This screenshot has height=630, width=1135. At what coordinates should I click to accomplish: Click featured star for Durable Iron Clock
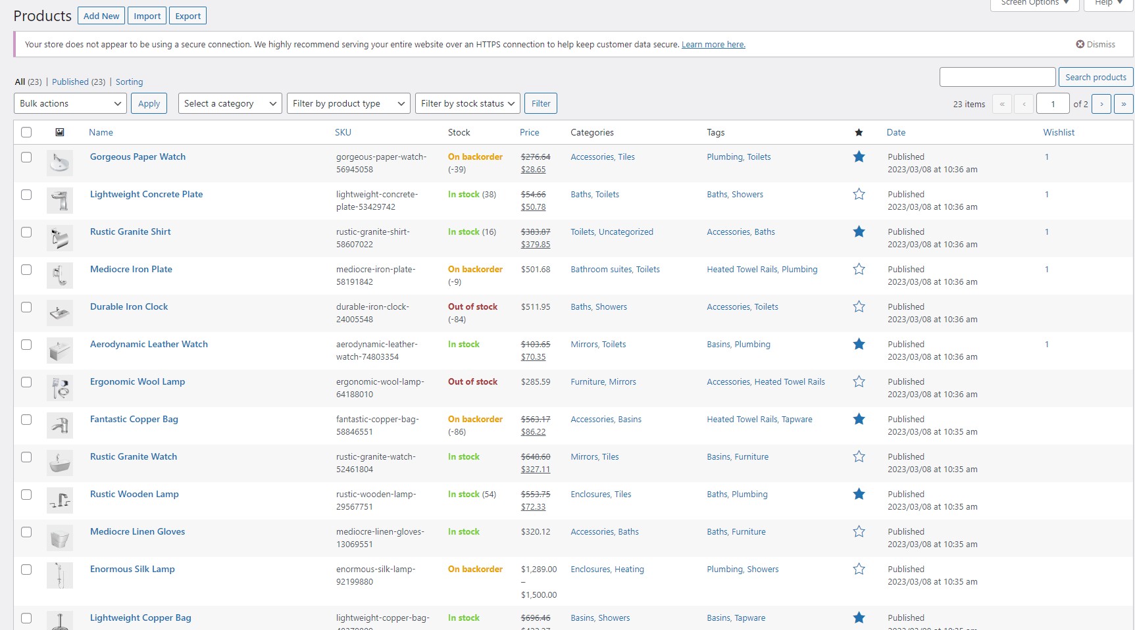coord(859,307)
